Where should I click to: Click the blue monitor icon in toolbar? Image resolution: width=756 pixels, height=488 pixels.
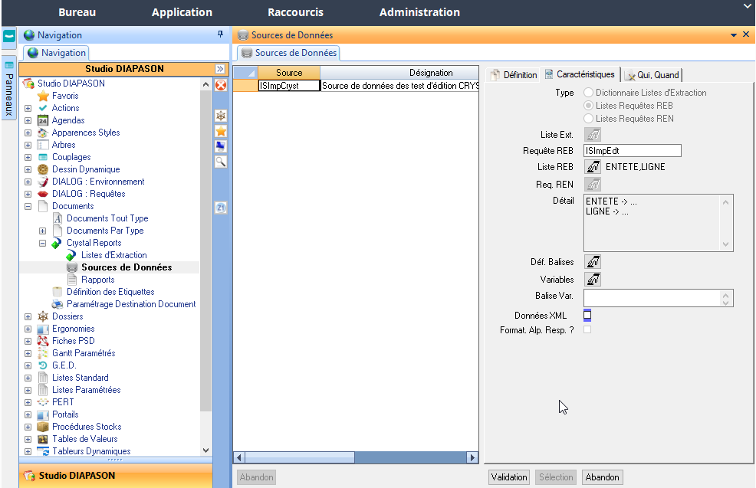tap(221, 146)
